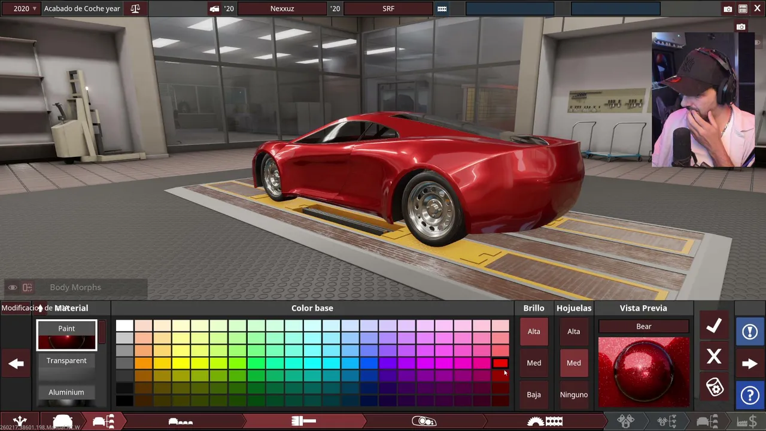This screenshot has height=431, width=766.
Task: Select the car body models step
Action: pos(180,421)
